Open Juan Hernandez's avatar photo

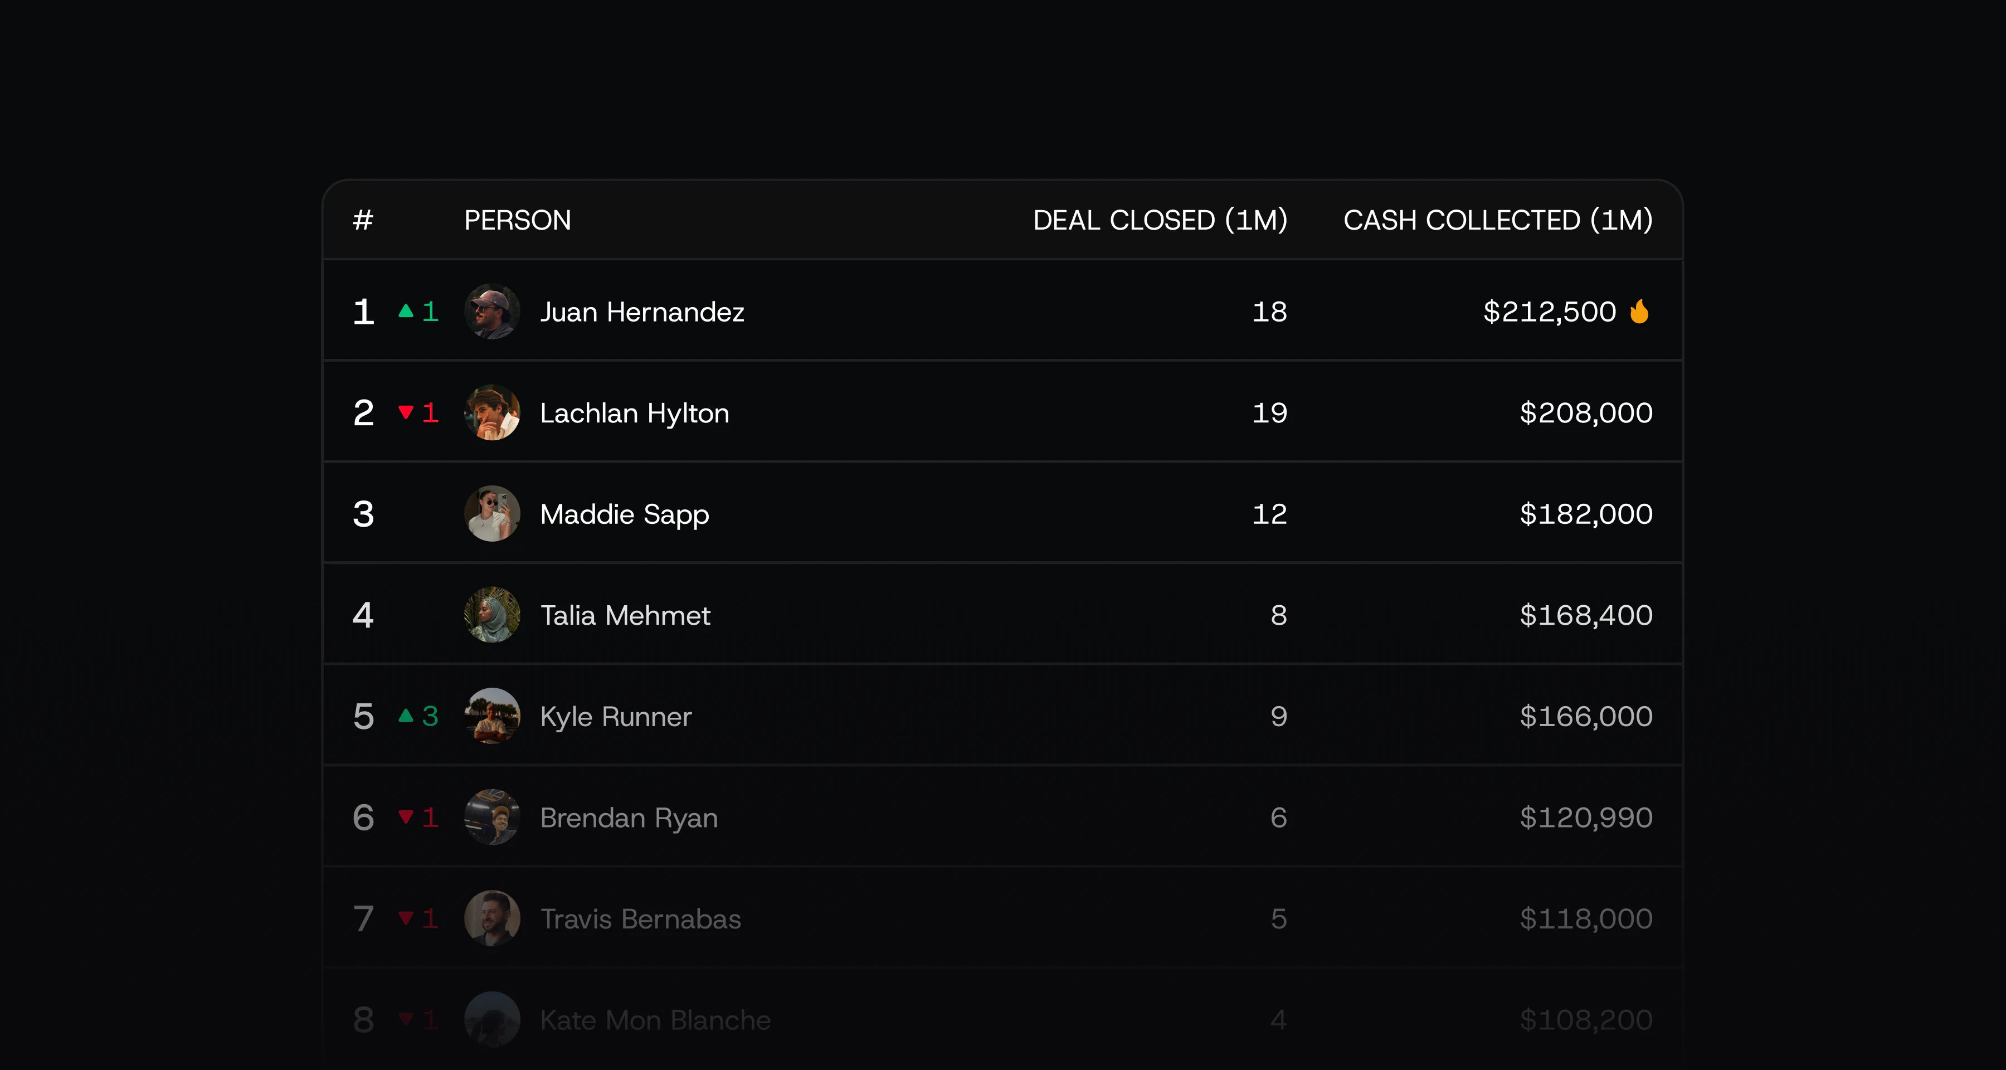point(492,312)
